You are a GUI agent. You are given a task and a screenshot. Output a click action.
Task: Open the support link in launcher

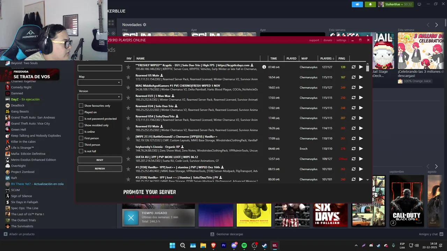(x=314, y=40)
